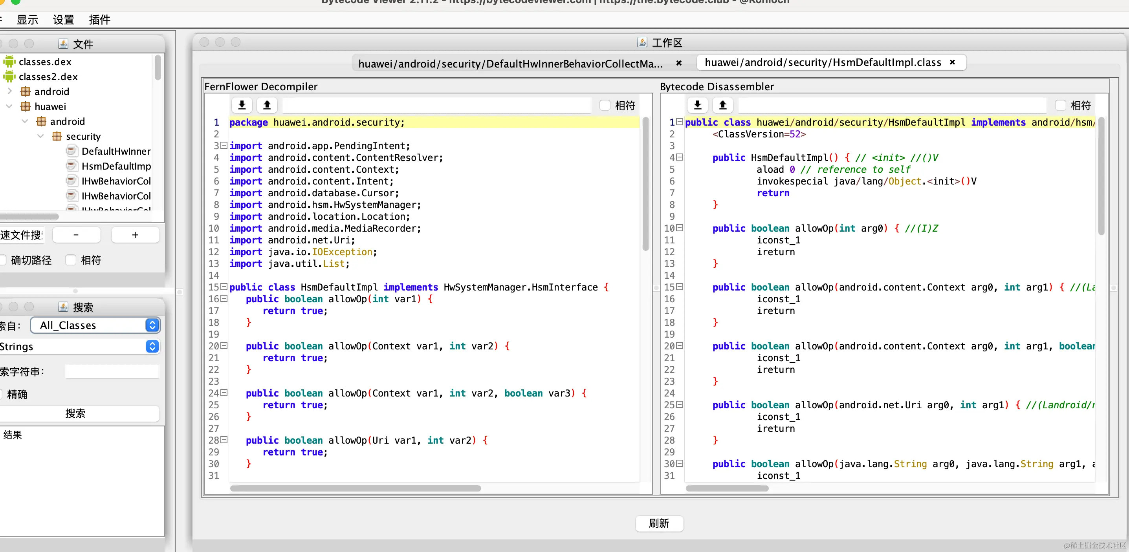The height and width of the screenshot is (552, 1129).
Task: Open HsmDefaultImp class file in tree
Action: pos(116,166)
